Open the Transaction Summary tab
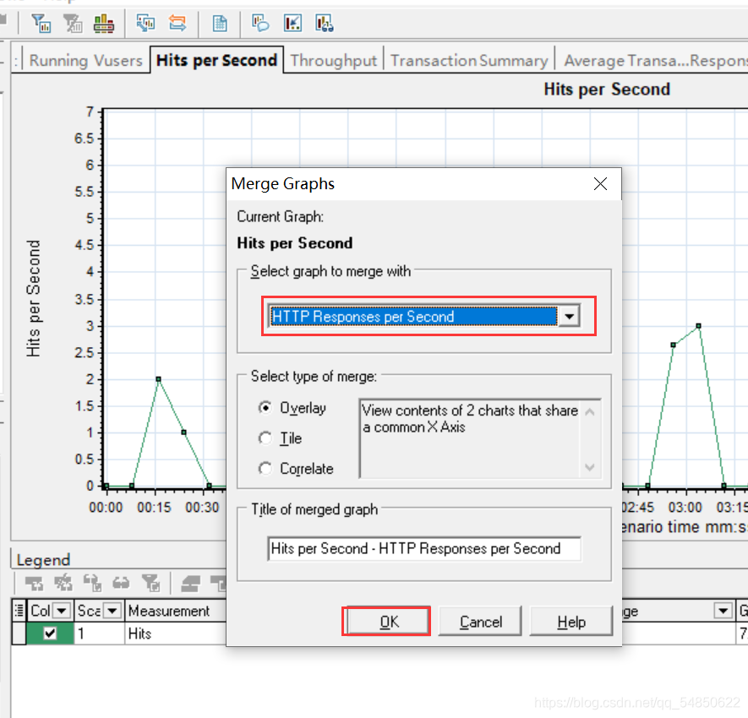This screenshot has width=748, height=718. tap(469, 61)
